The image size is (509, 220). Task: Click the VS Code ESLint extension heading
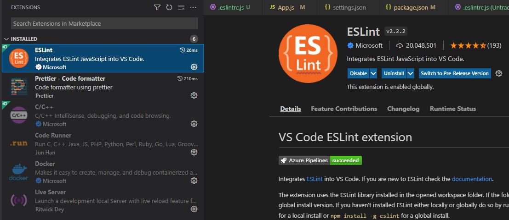tap(345, 137)
